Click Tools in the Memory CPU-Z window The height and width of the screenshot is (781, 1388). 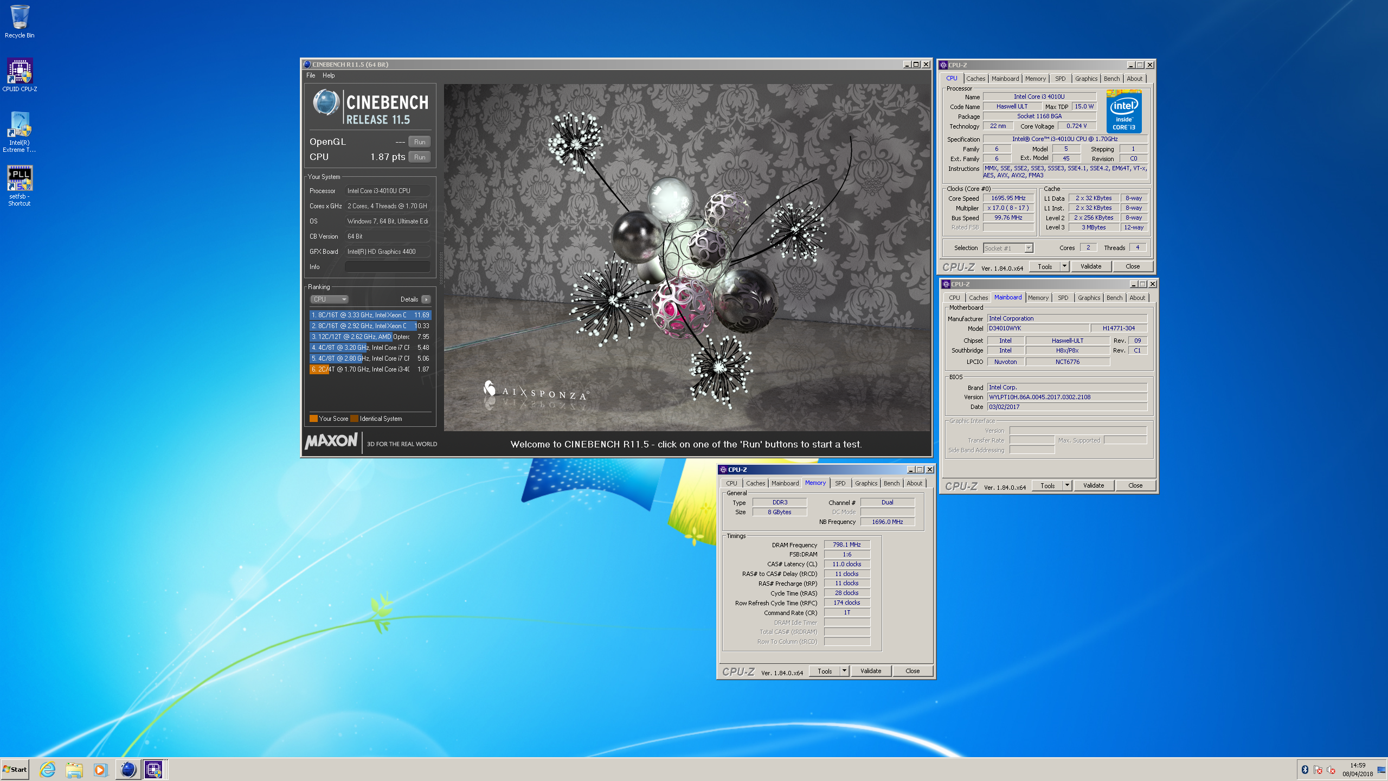tap(825, 671)
